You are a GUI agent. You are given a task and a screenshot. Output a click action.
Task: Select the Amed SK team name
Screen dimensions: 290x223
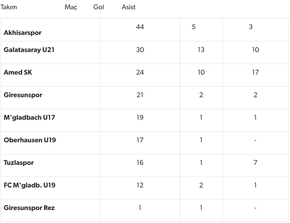18,72
